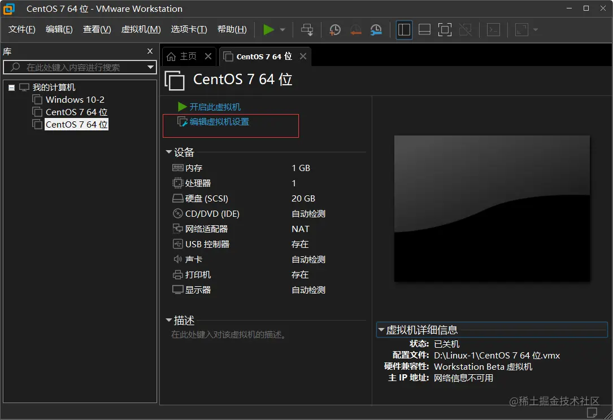613x420 pixels.
Task: Click Send Ctrl+Alt+Del toolbar icon
Action: (x=307, y=30)
